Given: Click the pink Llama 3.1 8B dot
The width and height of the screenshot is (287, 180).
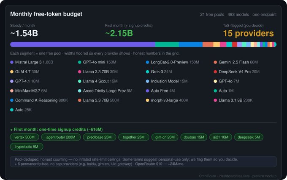Looking at the screenshot, I should coord(215,100).
